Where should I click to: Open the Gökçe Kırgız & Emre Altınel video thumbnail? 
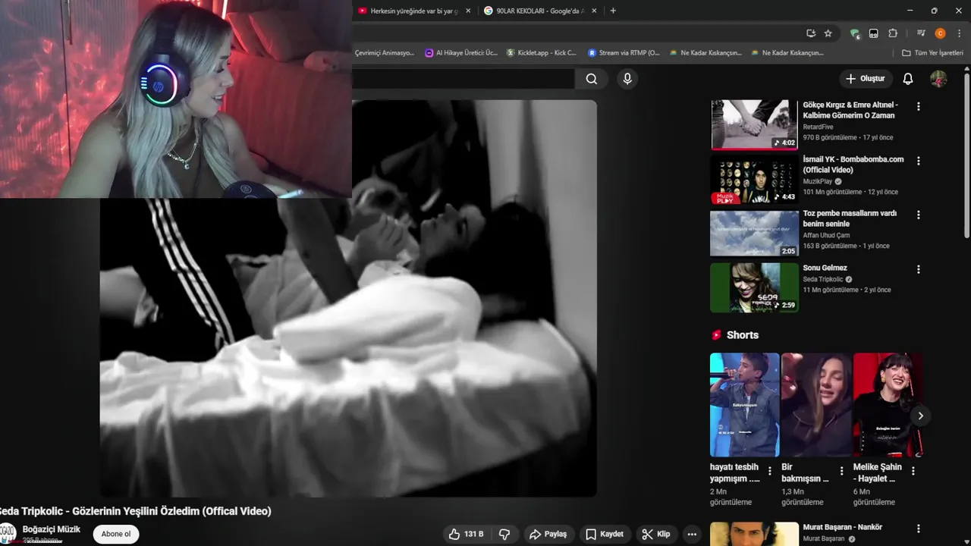(754, 124)
